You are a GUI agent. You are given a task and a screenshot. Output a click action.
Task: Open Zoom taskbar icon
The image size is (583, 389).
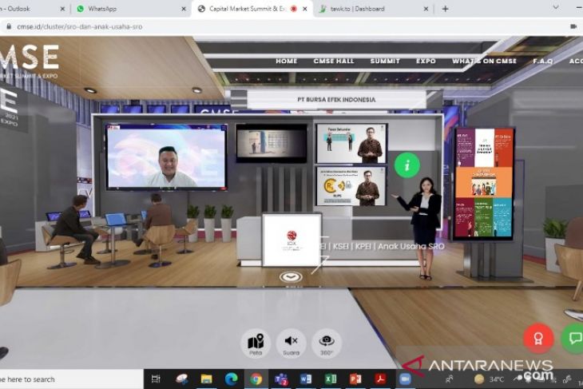[405, 379]
